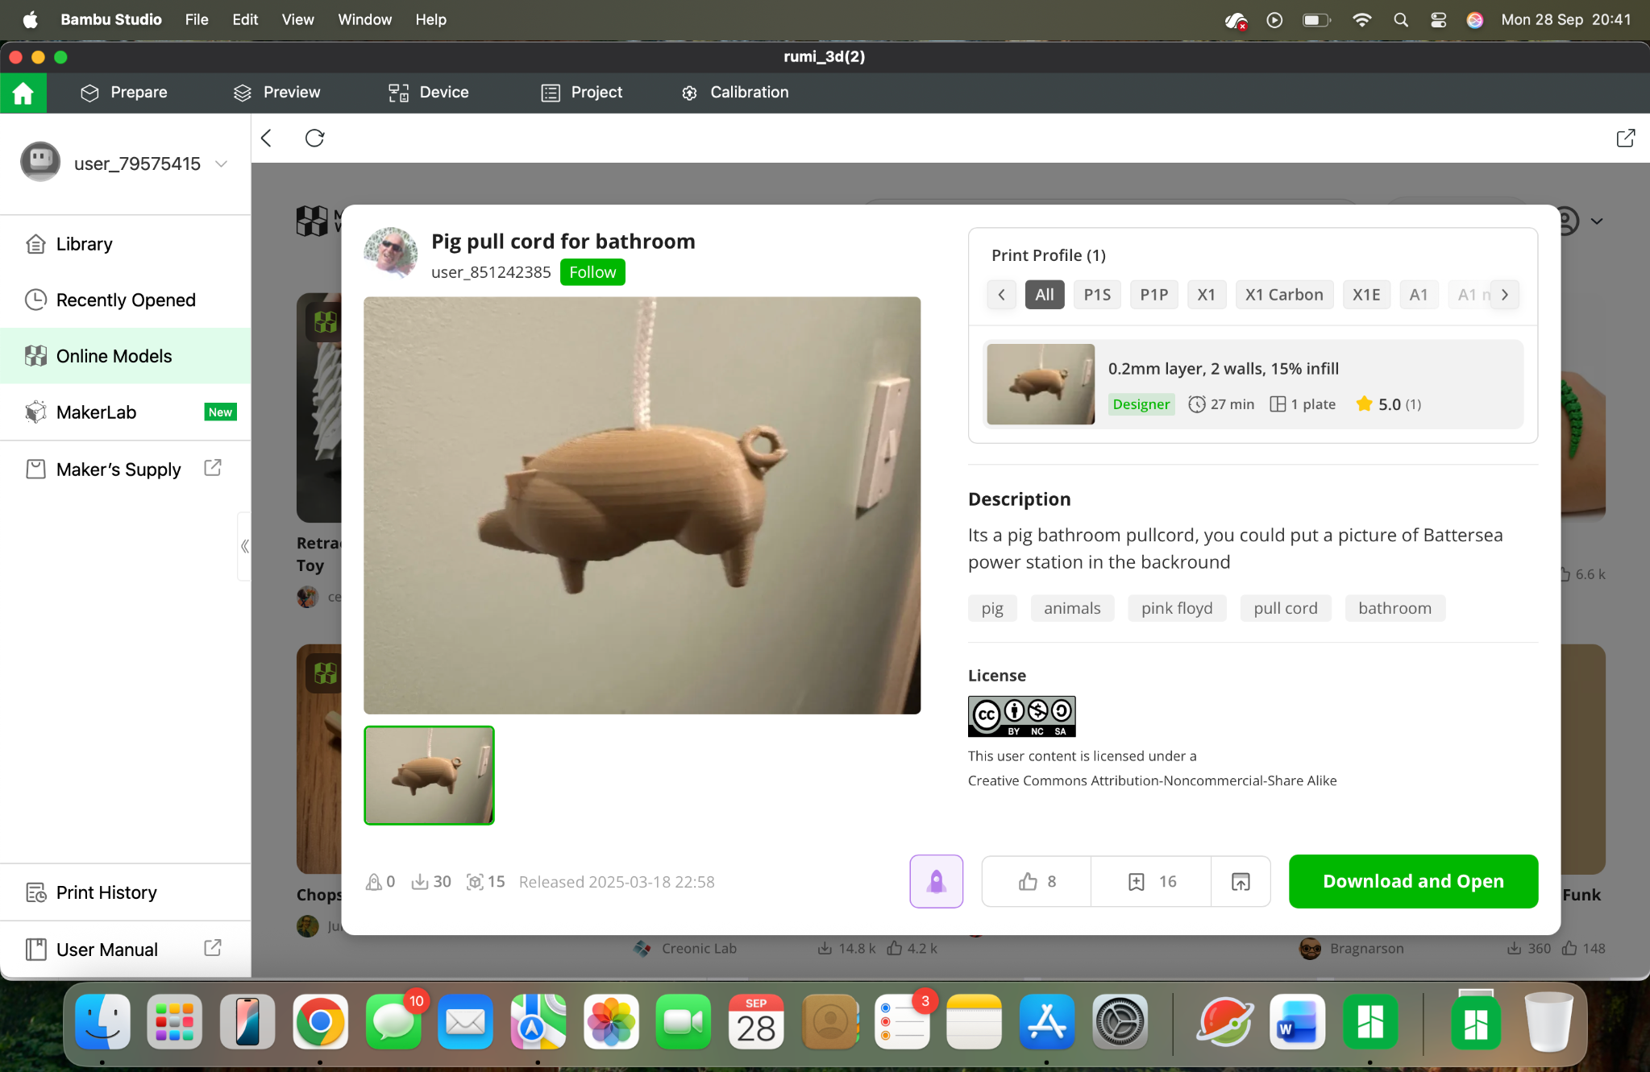Open MakerLab in the sidebar
This screenshot has height=1072, width=1650.
tap(126, 412)
